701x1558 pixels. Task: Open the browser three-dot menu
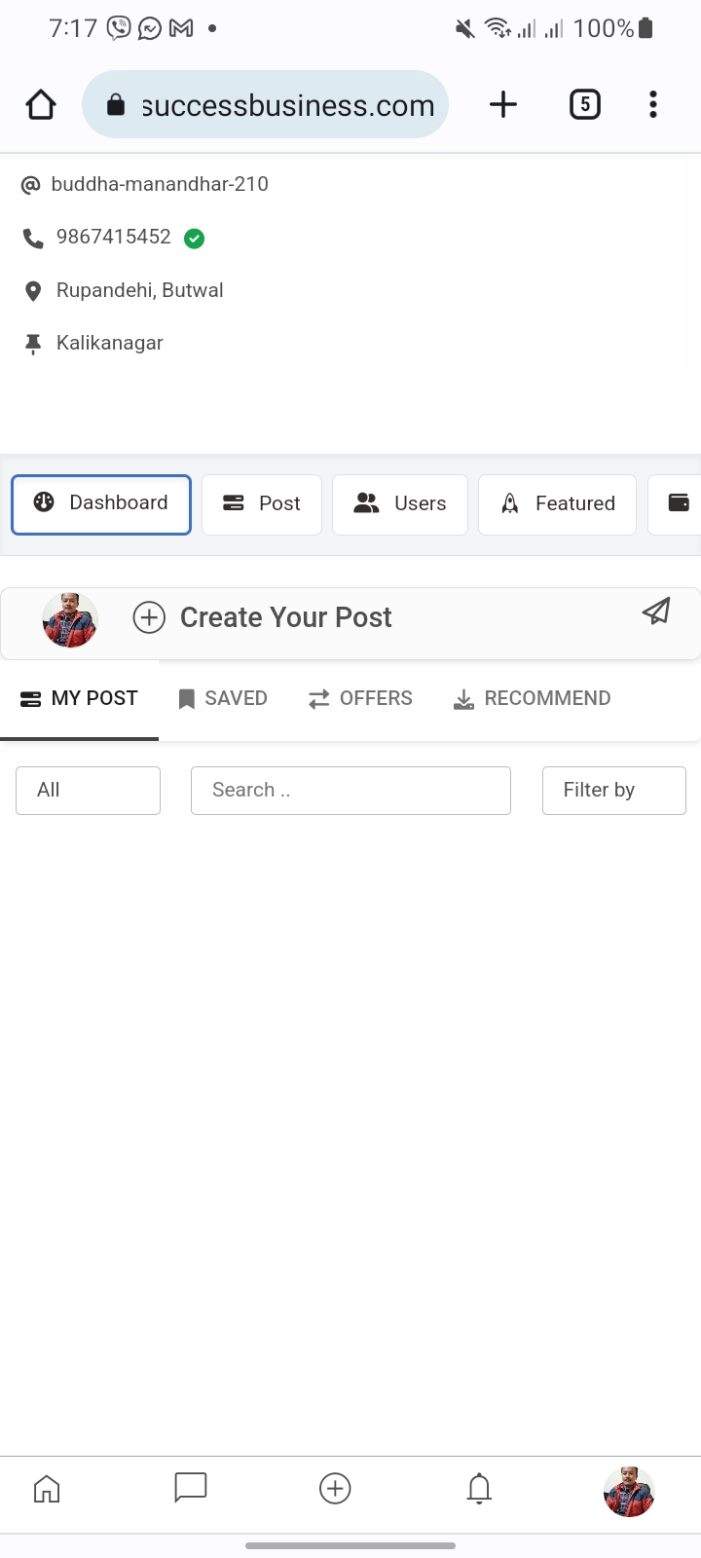click(653, 104)
